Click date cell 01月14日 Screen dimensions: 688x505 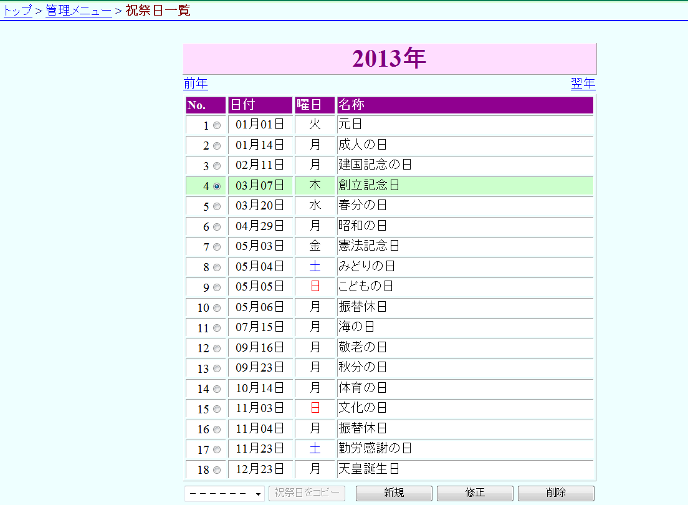point(260,145)
